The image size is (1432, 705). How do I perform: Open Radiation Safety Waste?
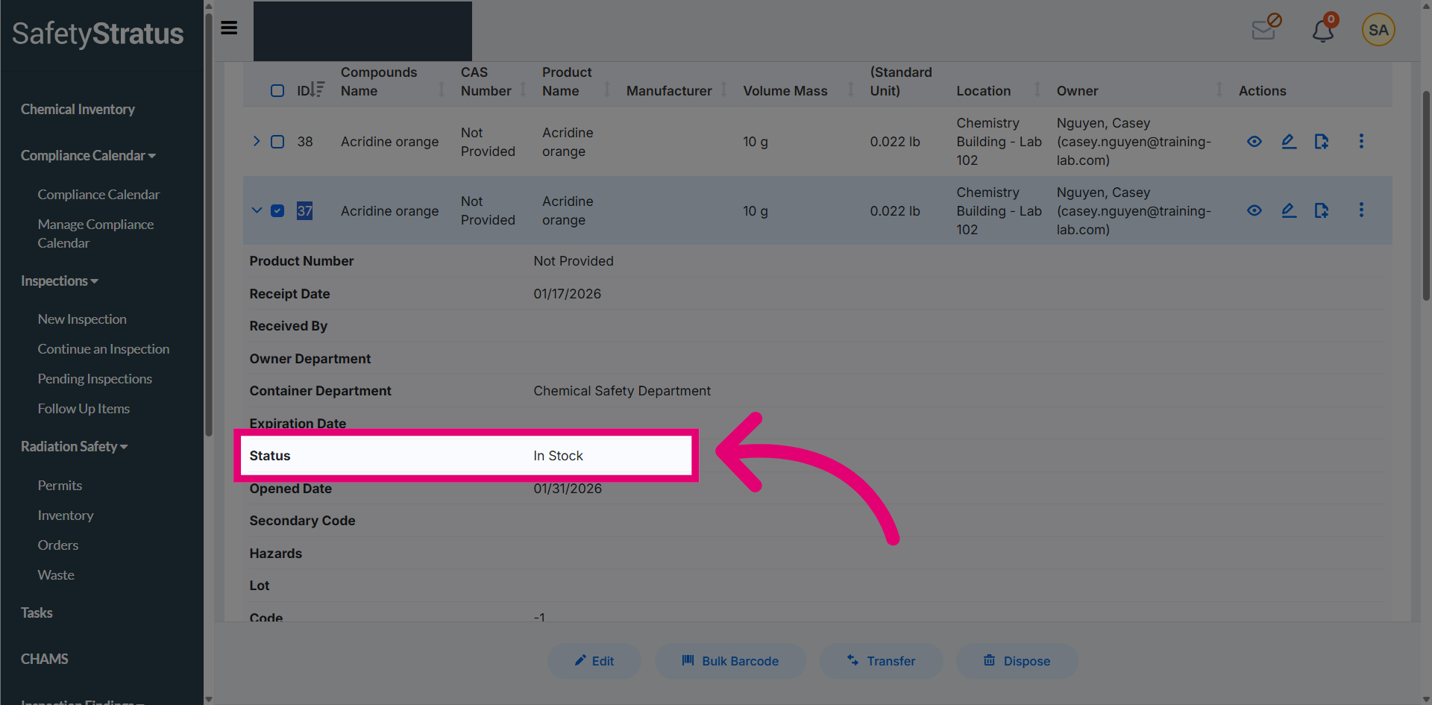click(56, 574)
